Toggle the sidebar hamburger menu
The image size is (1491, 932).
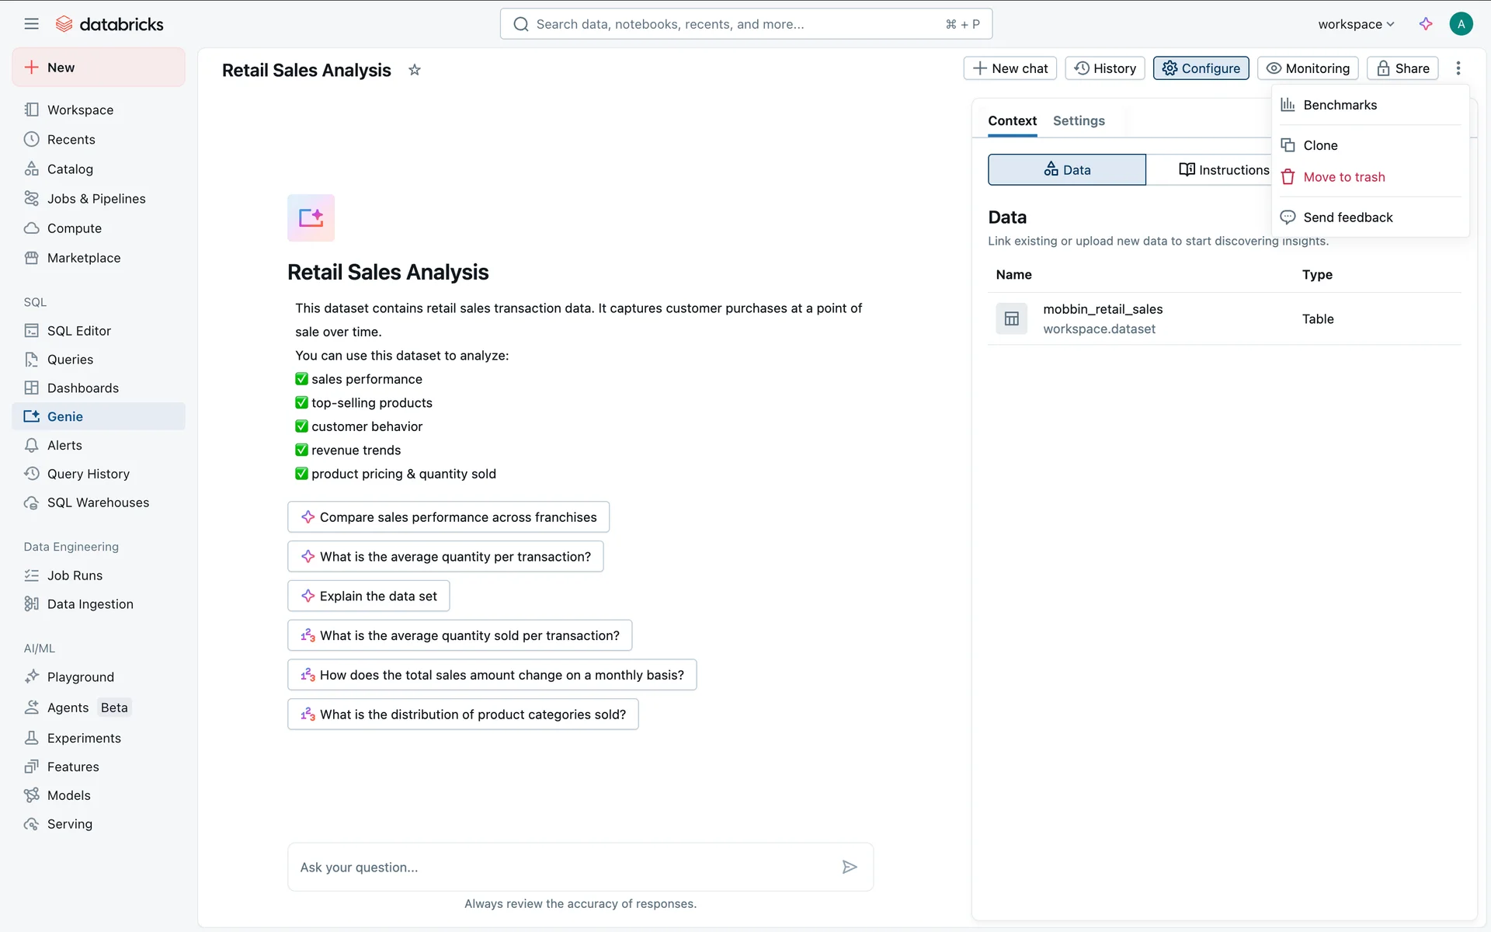click(x=31, y=24)
